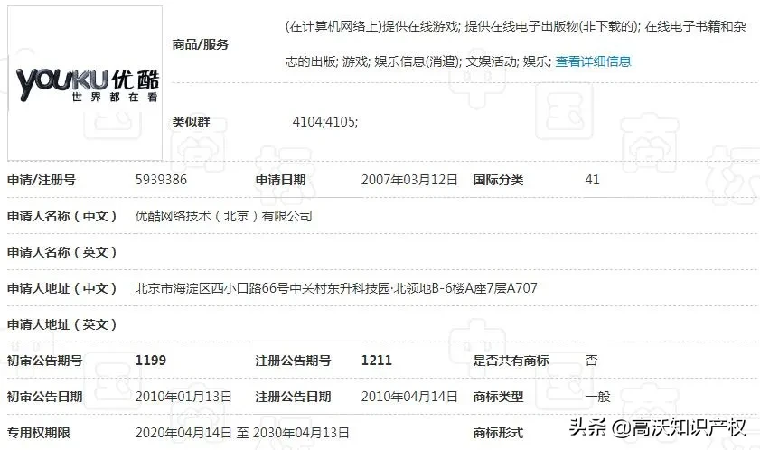The width and height of the screenshot is (760, 450).
Task: Click preliminary announcement date 2010年01月13日
Action: pos(183,397)
